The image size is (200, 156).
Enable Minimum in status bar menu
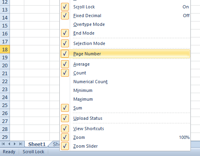(125, 90)
